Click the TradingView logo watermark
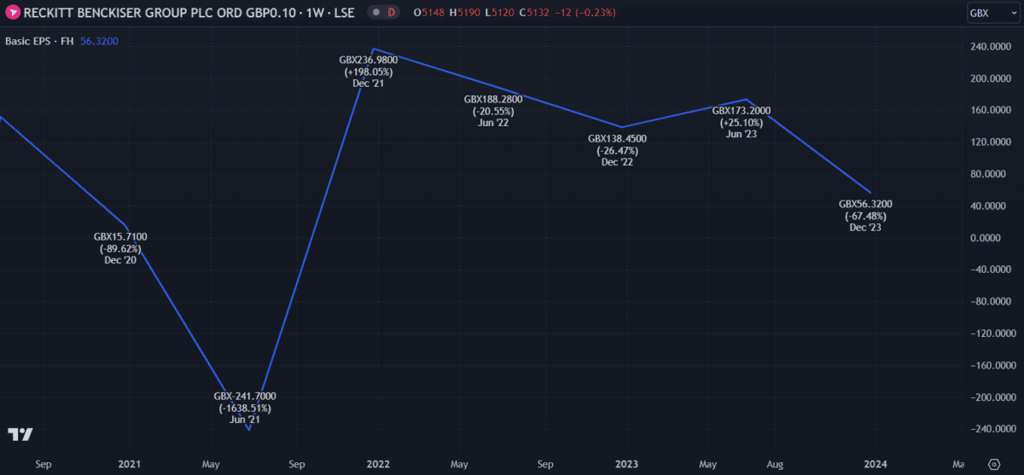The image size is (1024, 475). pos(20,434)
